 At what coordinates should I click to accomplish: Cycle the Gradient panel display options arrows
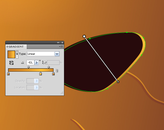7,47
